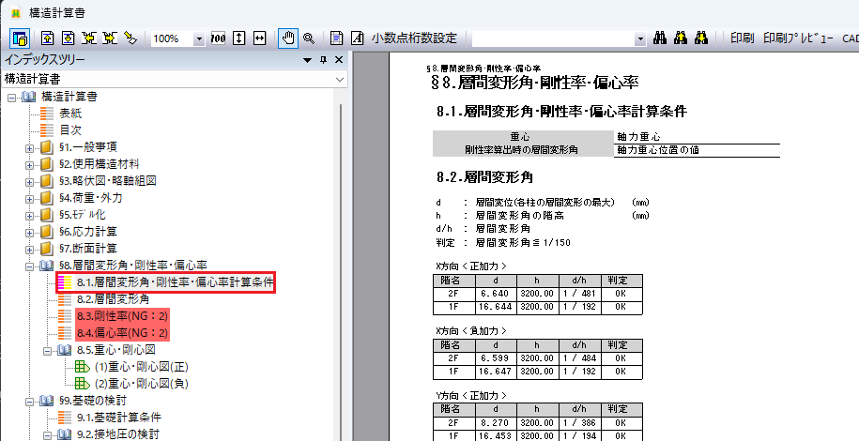Screen dimensions: 859x441
Task: Open the zoom percentage dropdown
Action: click(199, 38)
